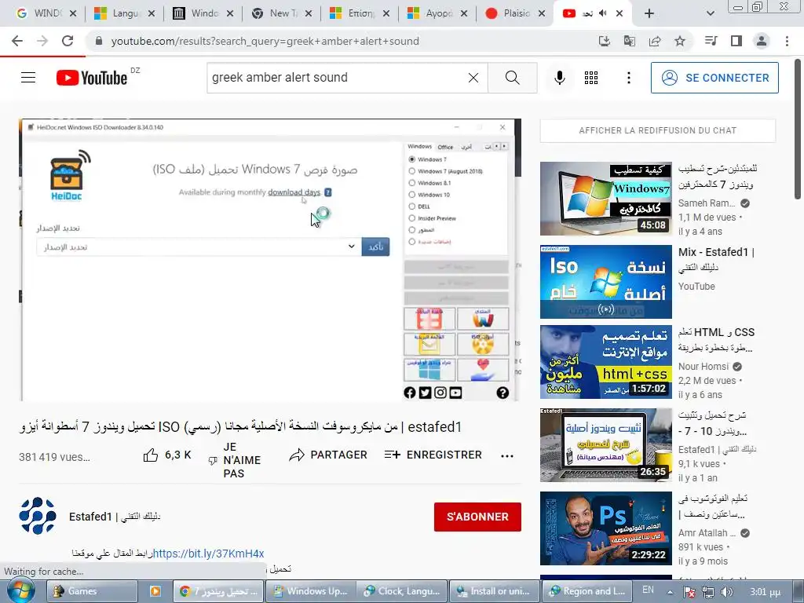Open the html+css 1:57:02 video thumbnail
This screenshot has height=603, width=804.
[605, 362]
